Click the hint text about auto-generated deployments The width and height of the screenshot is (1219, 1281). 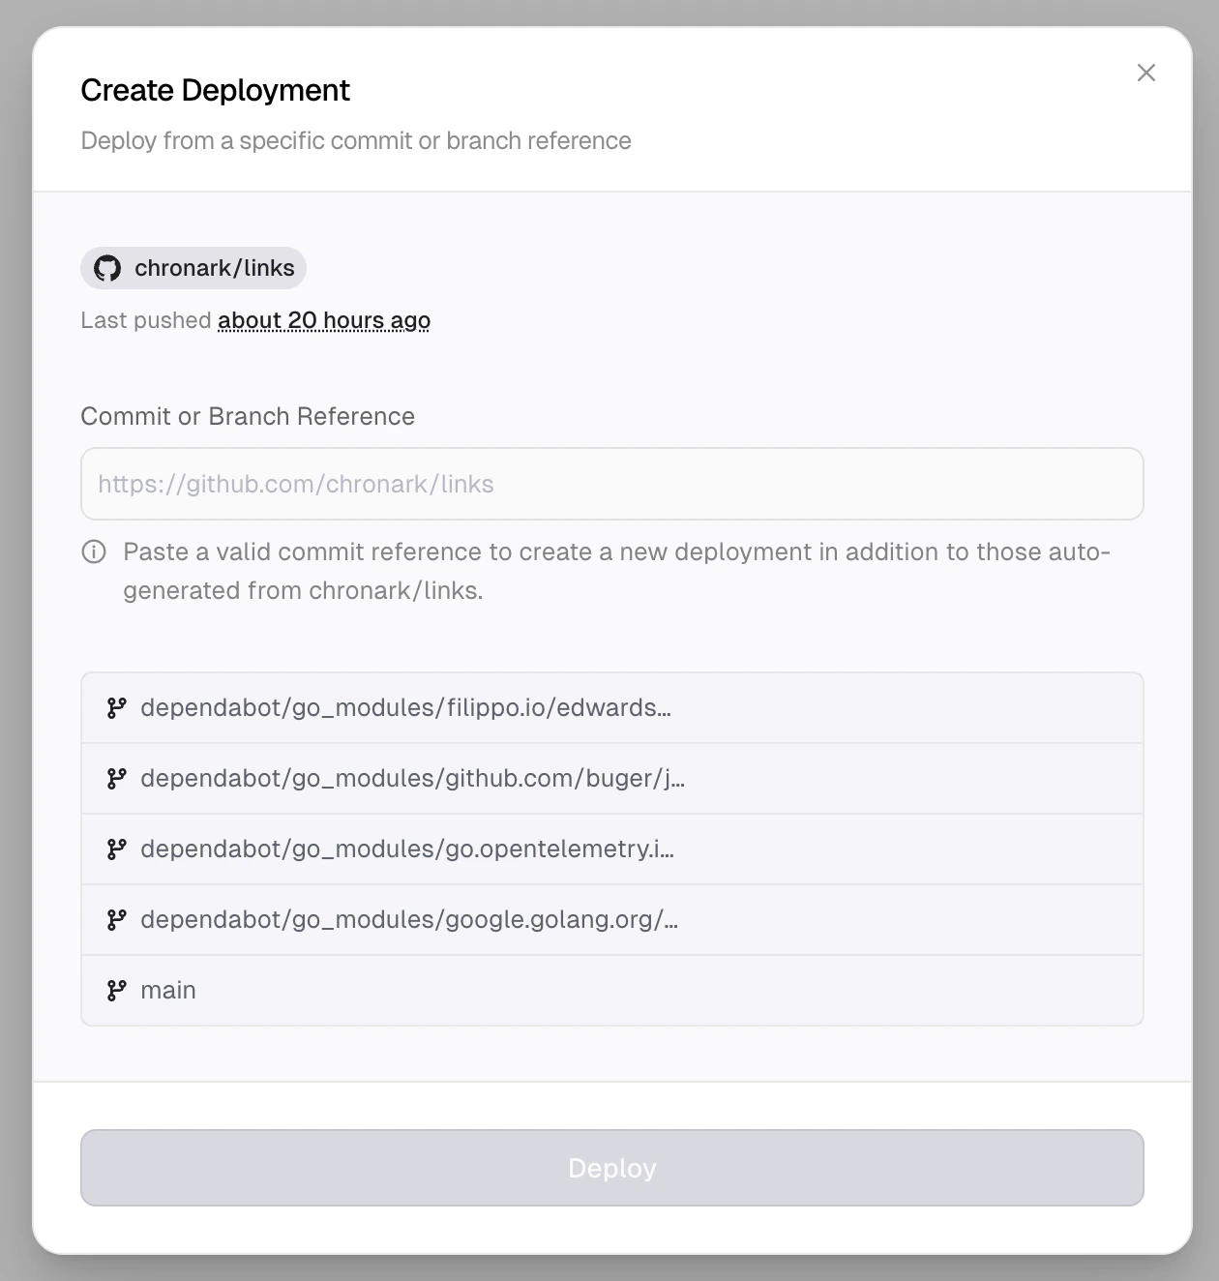(616, 571)
